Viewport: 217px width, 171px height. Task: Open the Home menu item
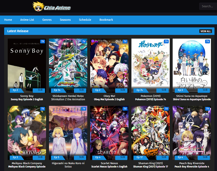(x=8, y=20)
